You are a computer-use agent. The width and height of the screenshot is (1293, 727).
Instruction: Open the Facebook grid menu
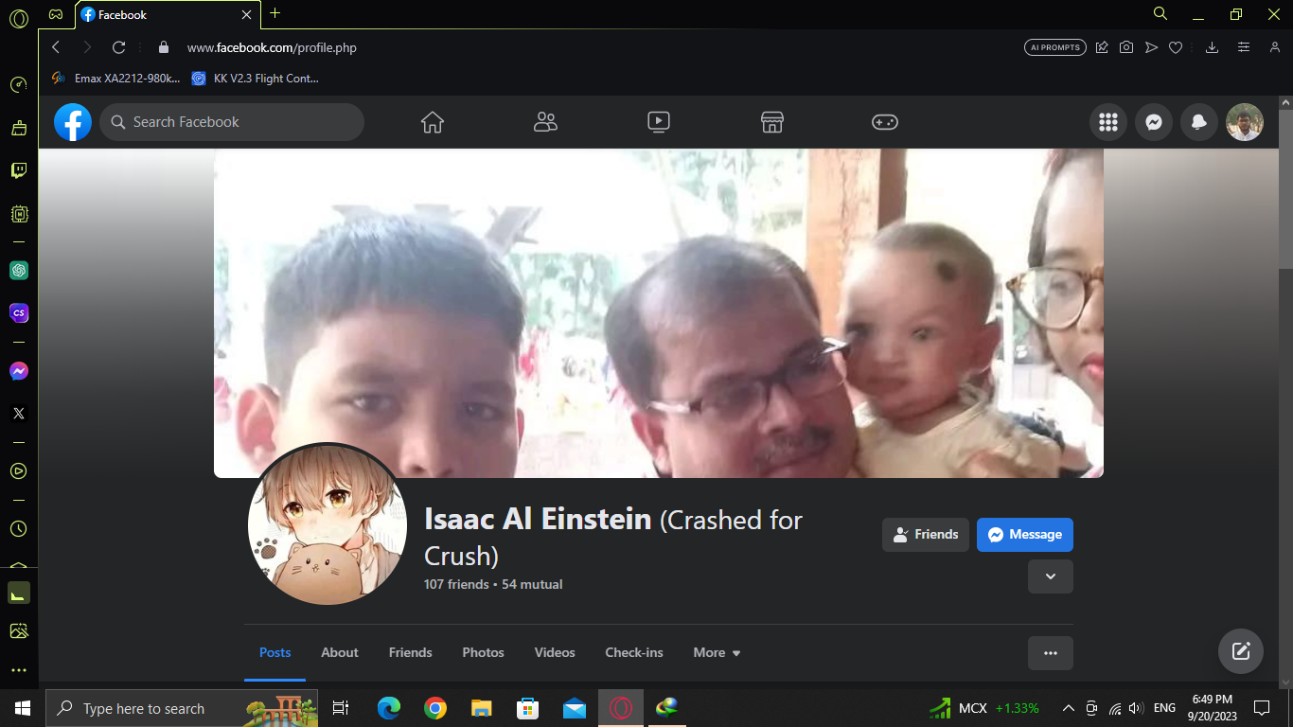click(1108, 122)
